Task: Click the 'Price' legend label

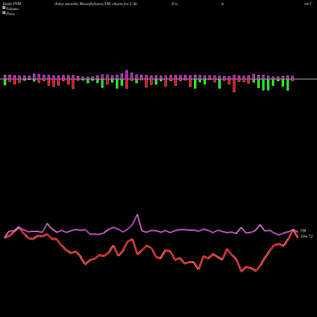Action: (x=10, y=14)
